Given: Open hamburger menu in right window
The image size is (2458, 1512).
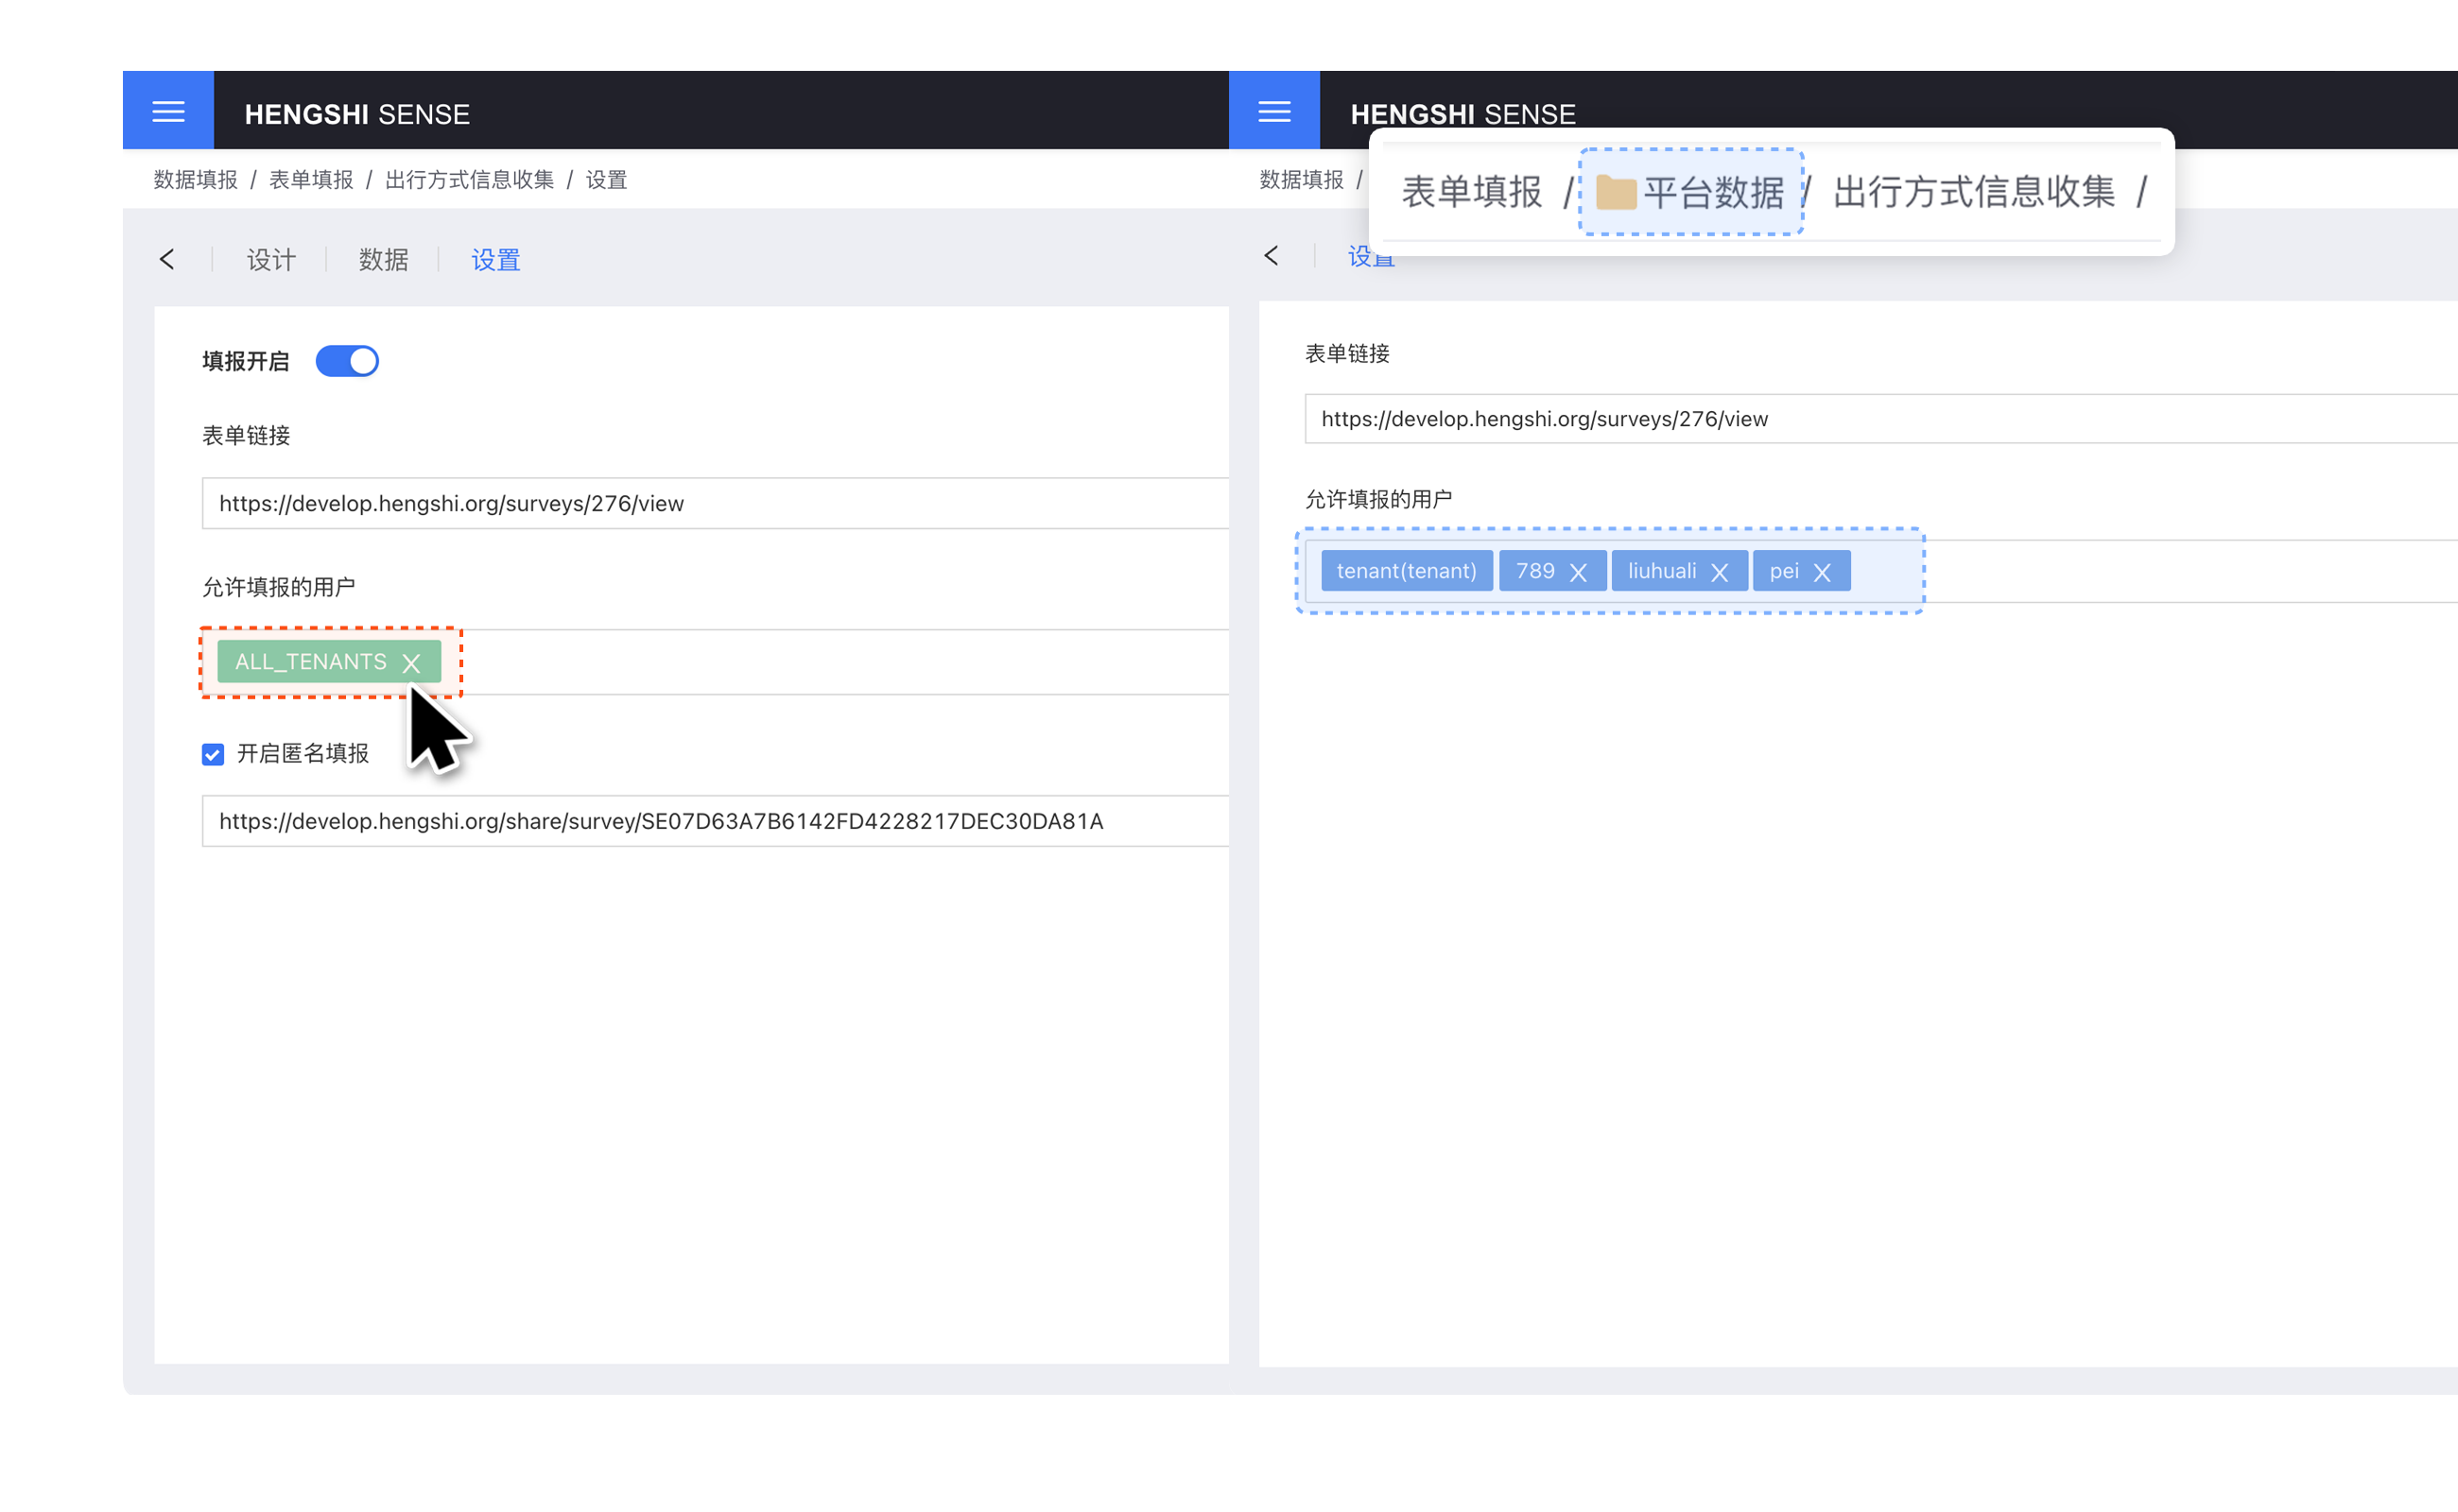Looking at the screenshot, I should [1273, 111].
